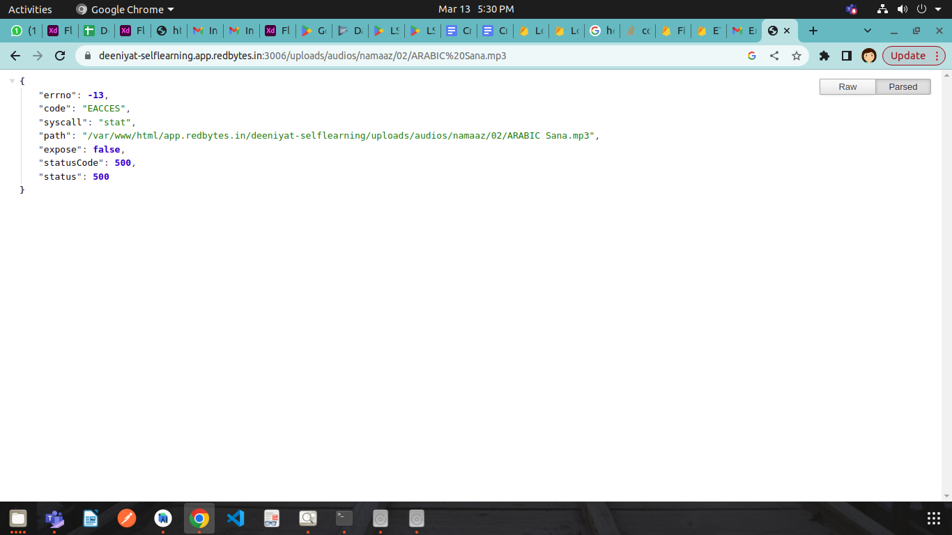Open a new browser tab
The image size is (952, 535).
pyautogui.click(x=813, y=31)
